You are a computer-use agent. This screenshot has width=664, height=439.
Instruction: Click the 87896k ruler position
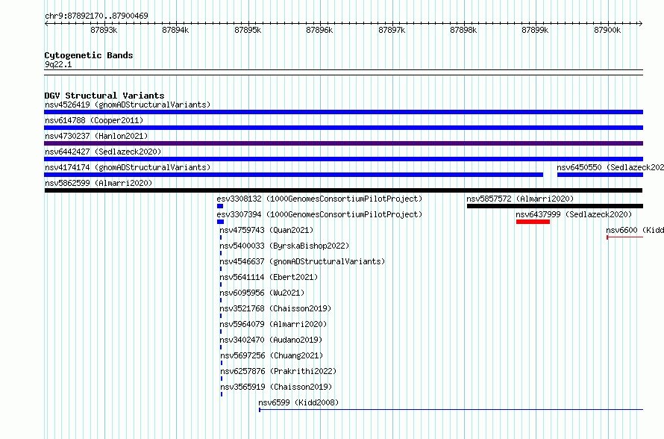click(319, 30)
